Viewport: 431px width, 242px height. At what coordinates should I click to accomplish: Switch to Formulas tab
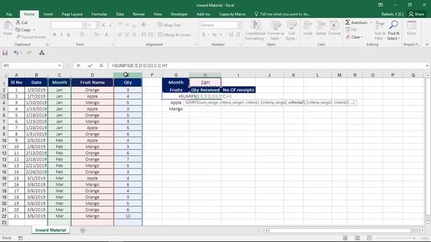[x=99, y=14]
